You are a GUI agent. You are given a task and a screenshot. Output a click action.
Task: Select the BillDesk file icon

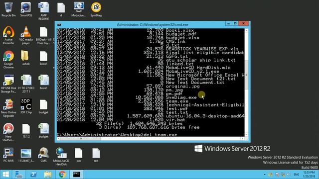pyautogui.click(x=43, y=35)
